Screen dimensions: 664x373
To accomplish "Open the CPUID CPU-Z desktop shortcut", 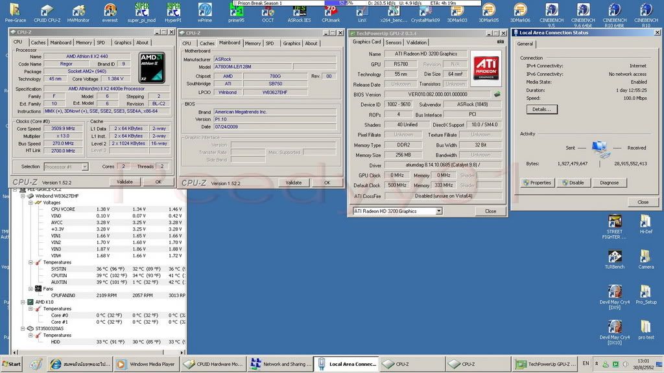I will coord(47,13).
